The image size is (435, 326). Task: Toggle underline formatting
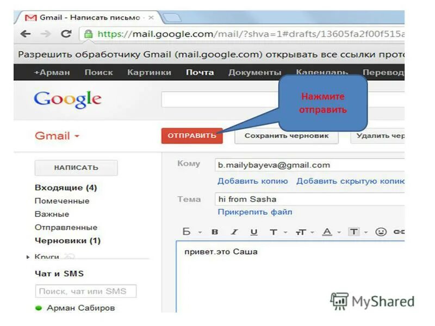253,232
